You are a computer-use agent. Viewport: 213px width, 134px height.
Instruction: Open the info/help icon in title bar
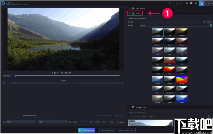pyautogui.click(x=196, y=3)
